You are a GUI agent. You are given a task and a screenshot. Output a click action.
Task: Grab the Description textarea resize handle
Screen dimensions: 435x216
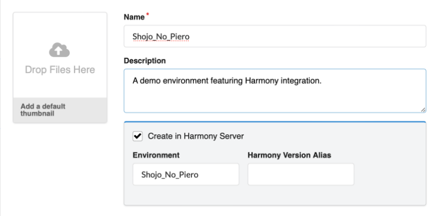[423, 109]
